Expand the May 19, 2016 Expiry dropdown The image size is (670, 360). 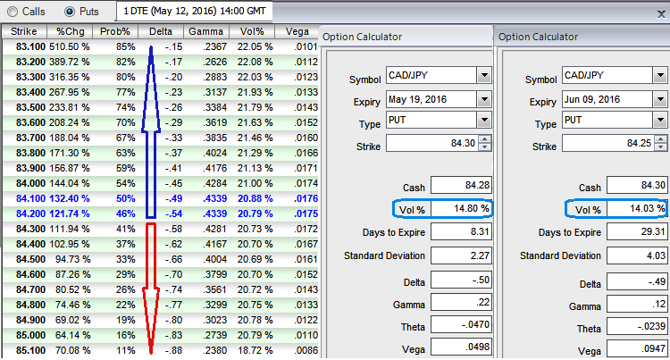tap(483, 99)
